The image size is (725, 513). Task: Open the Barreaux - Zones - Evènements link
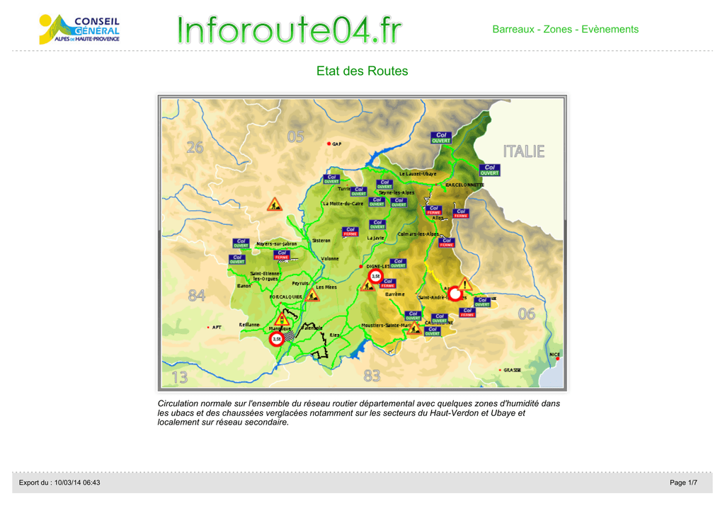565,29
